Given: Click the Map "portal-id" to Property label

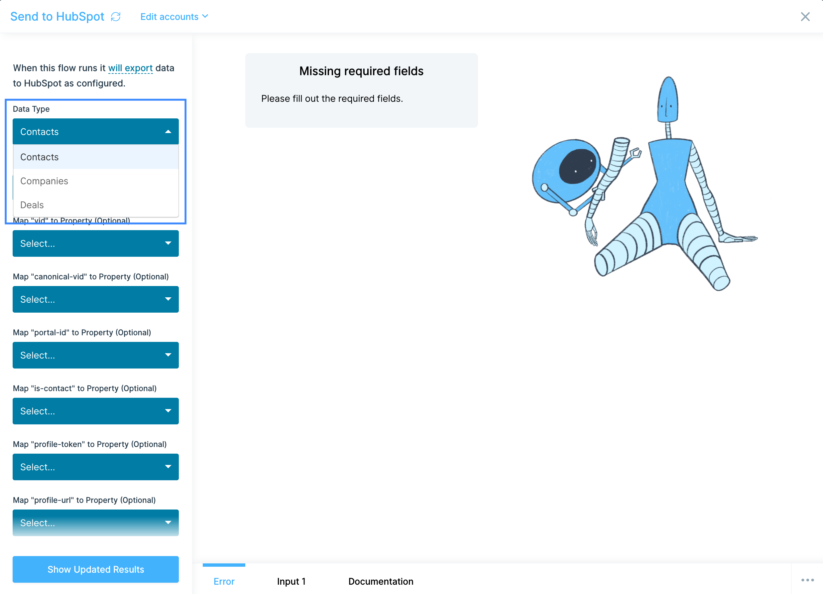Looking at the screenshot, I should point(82,333).
